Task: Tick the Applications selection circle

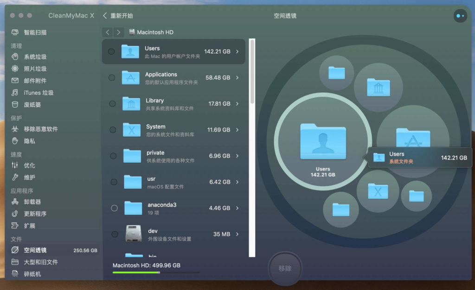Action: (x=112, y=78)
